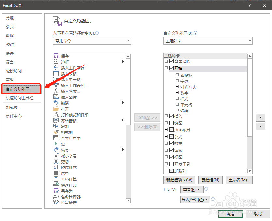Click the Decrease Font Size (减小字号) icon
The height and width of the screenshot is (221, 272).
(x=56, y=156)
